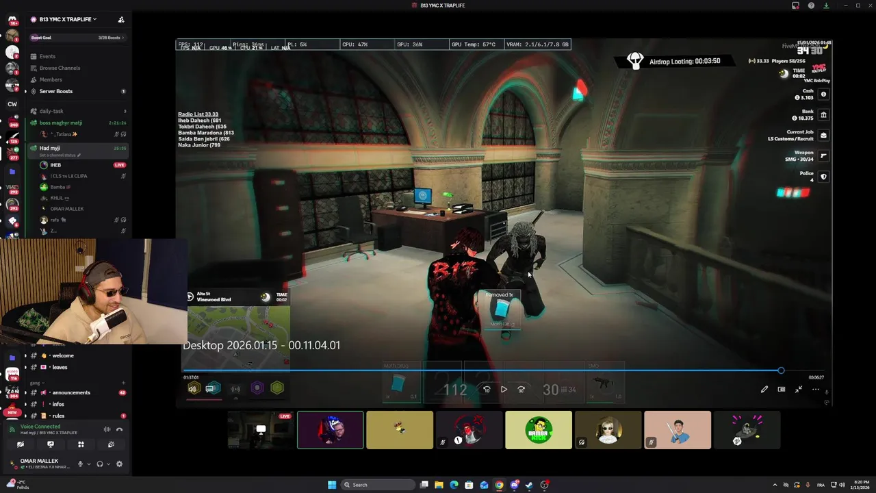876x493 pixels.
Task: Open the soundboard button
Action: click(111, 444)
